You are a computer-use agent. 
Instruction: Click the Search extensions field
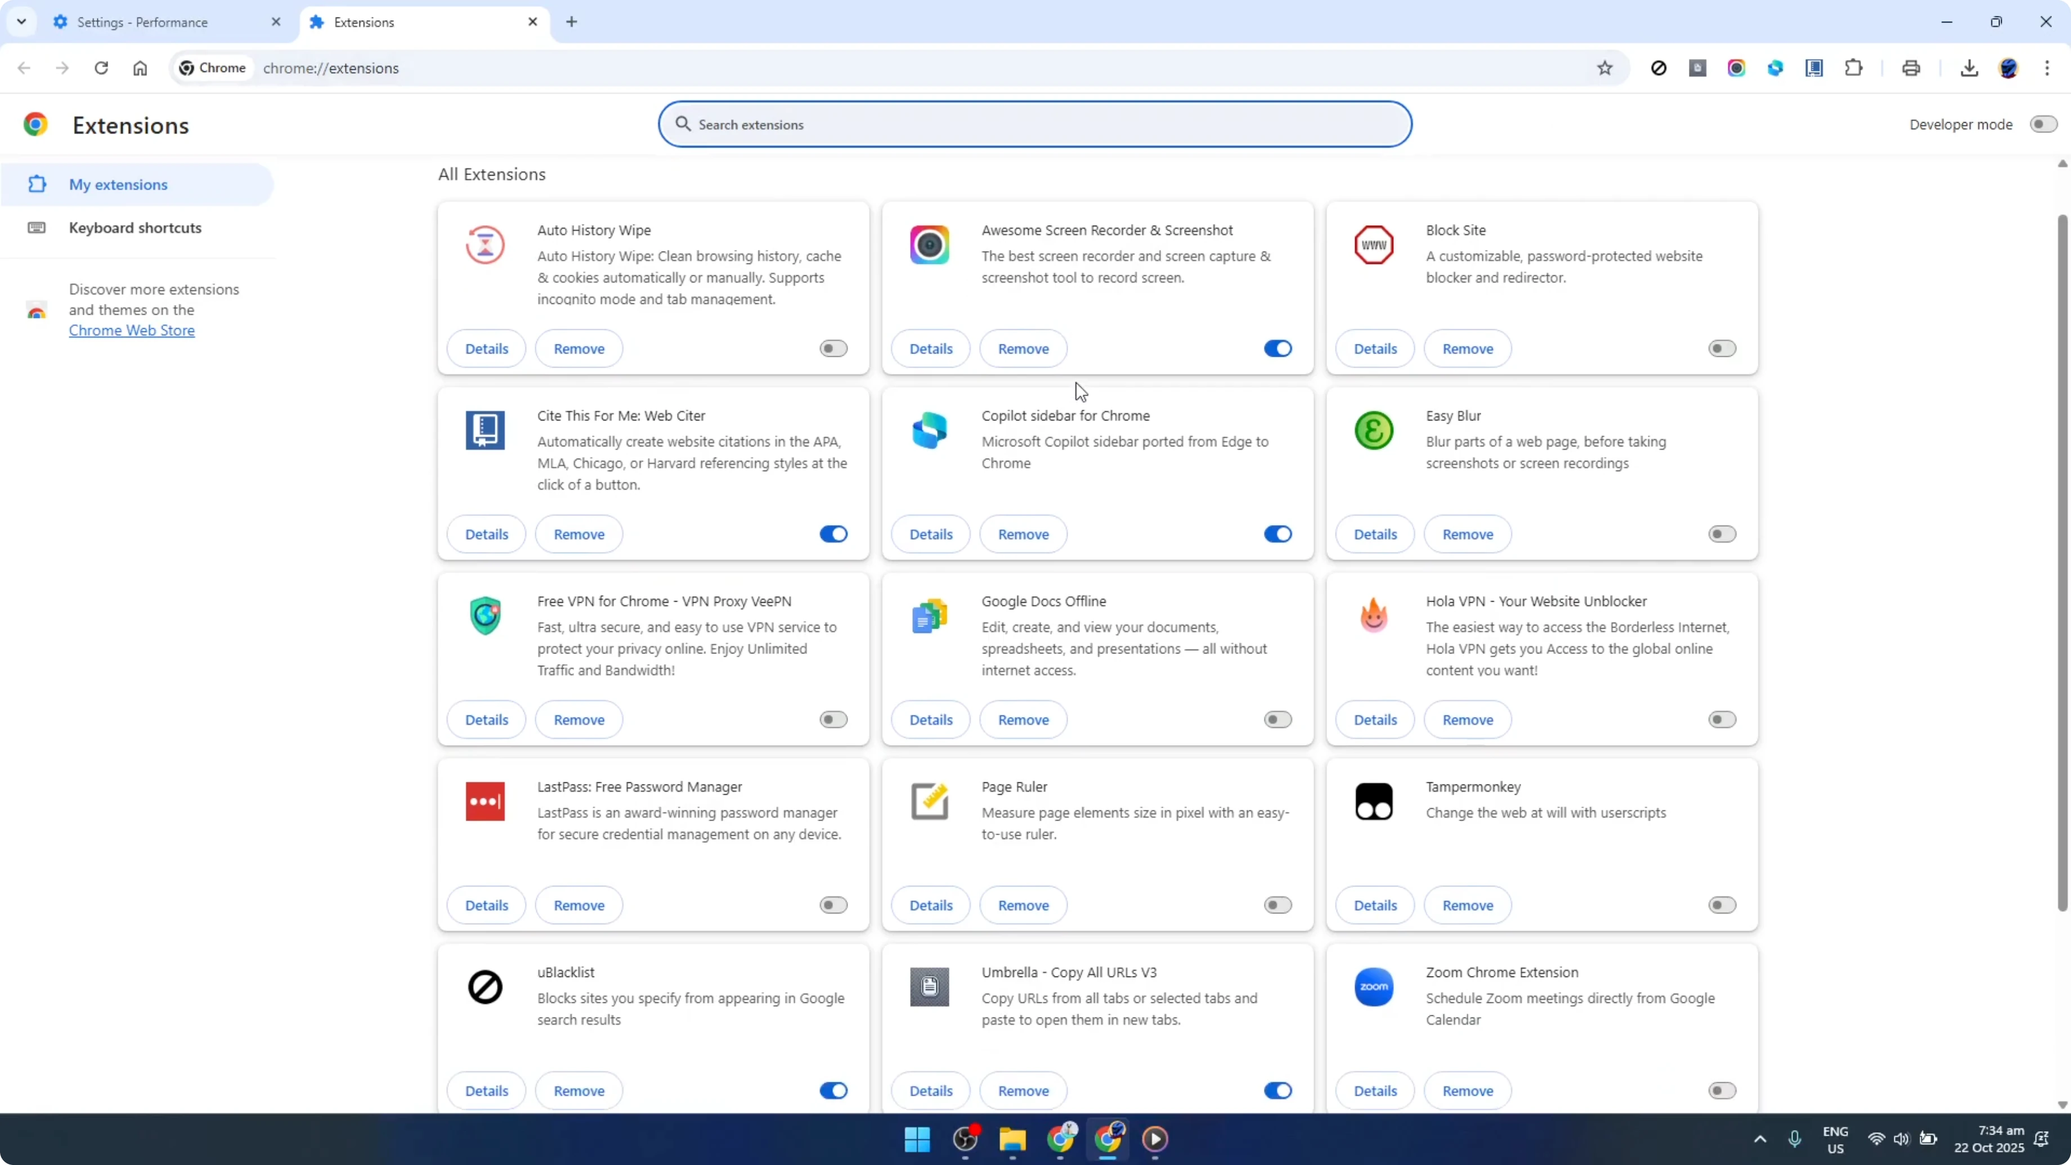point(1035,124)
